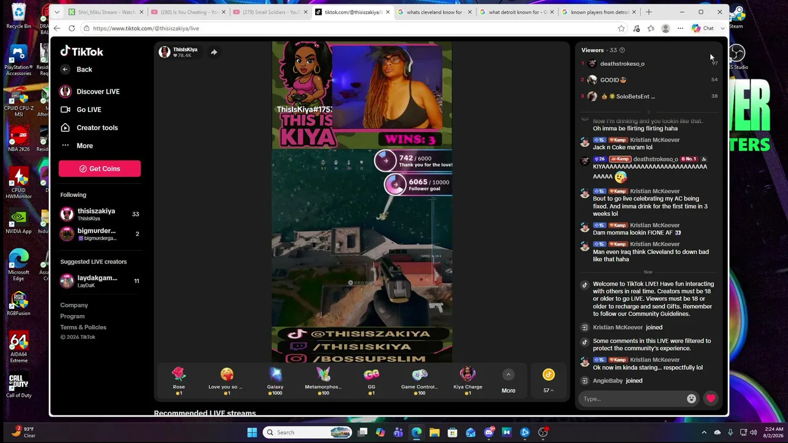
Task: Switch to the Is You Cheating tab
Action: click(188, 12)
